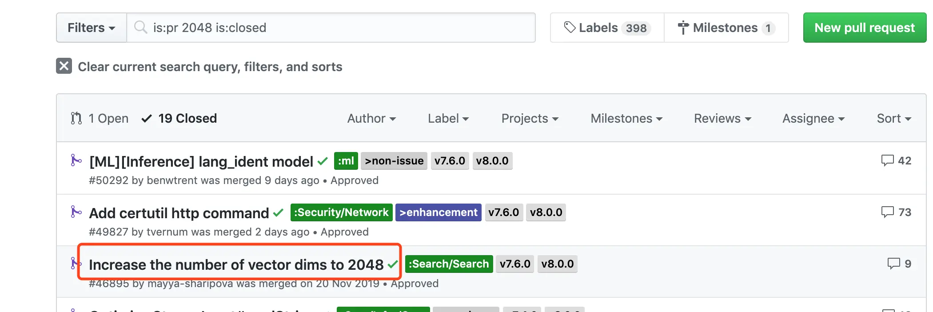Show the 1 Open pull requests
Viewport: 933px width, 312px height.
coord(100,118)
